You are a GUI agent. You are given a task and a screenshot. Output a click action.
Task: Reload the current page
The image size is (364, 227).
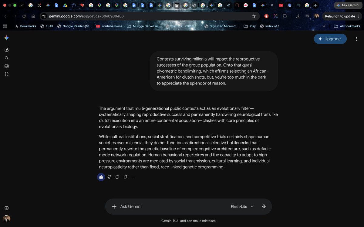tap(24, 16)
